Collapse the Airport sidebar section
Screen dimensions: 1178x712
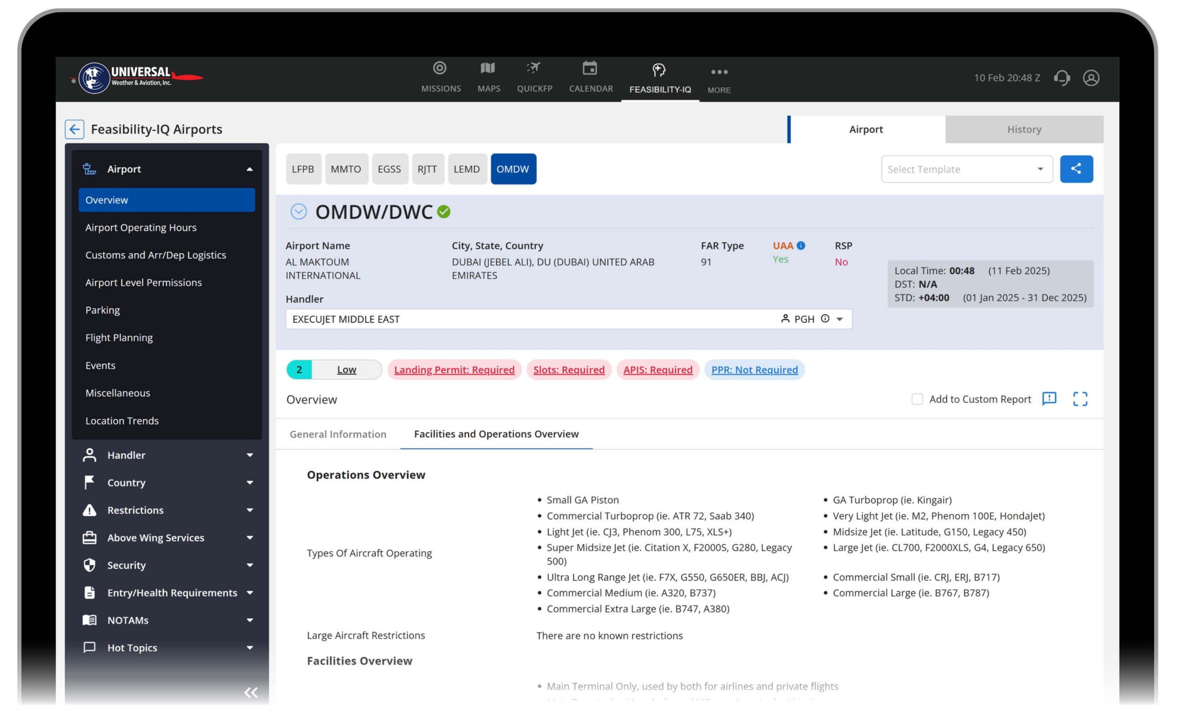click(x=249, y=169)
